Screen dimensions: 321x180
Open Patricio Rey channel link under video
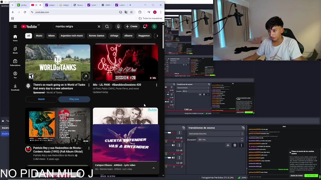click(x=54, y=155)
